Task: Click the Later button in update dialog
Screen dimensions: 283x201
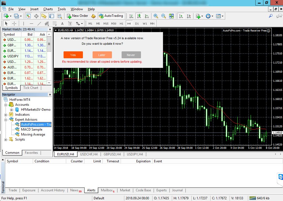Action: (102, 55)
